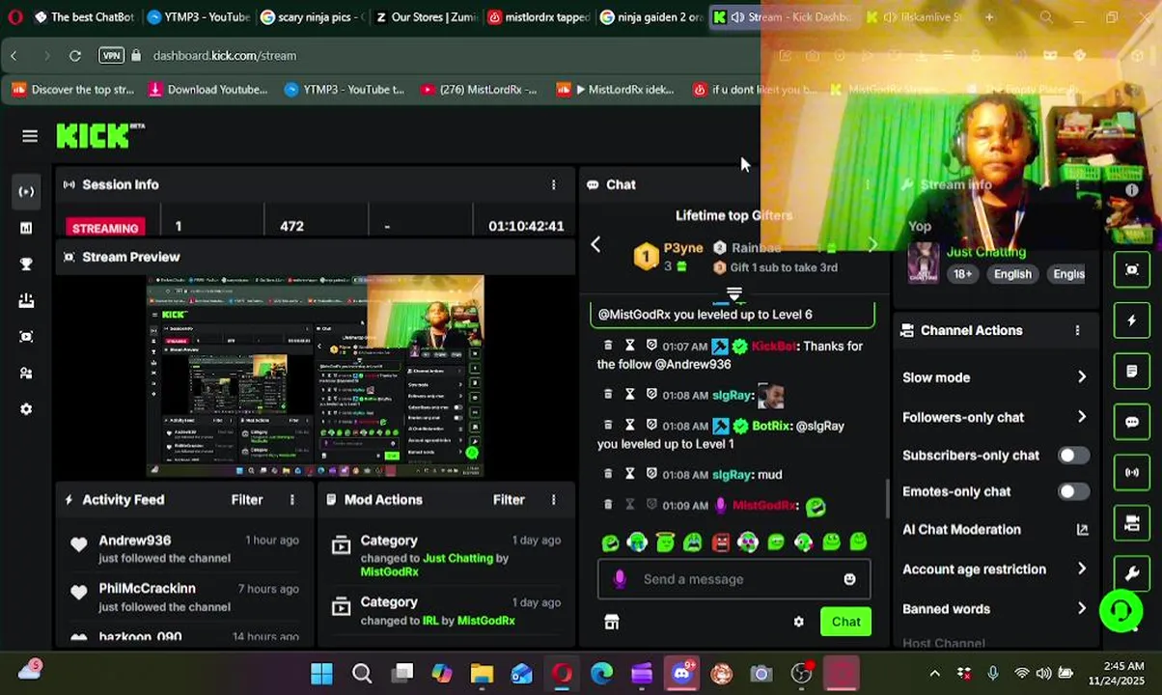Viewport: 1162px width, 695px height.
Task: Open the trophy achievements sidebar icon
Action: coord(26,264)
